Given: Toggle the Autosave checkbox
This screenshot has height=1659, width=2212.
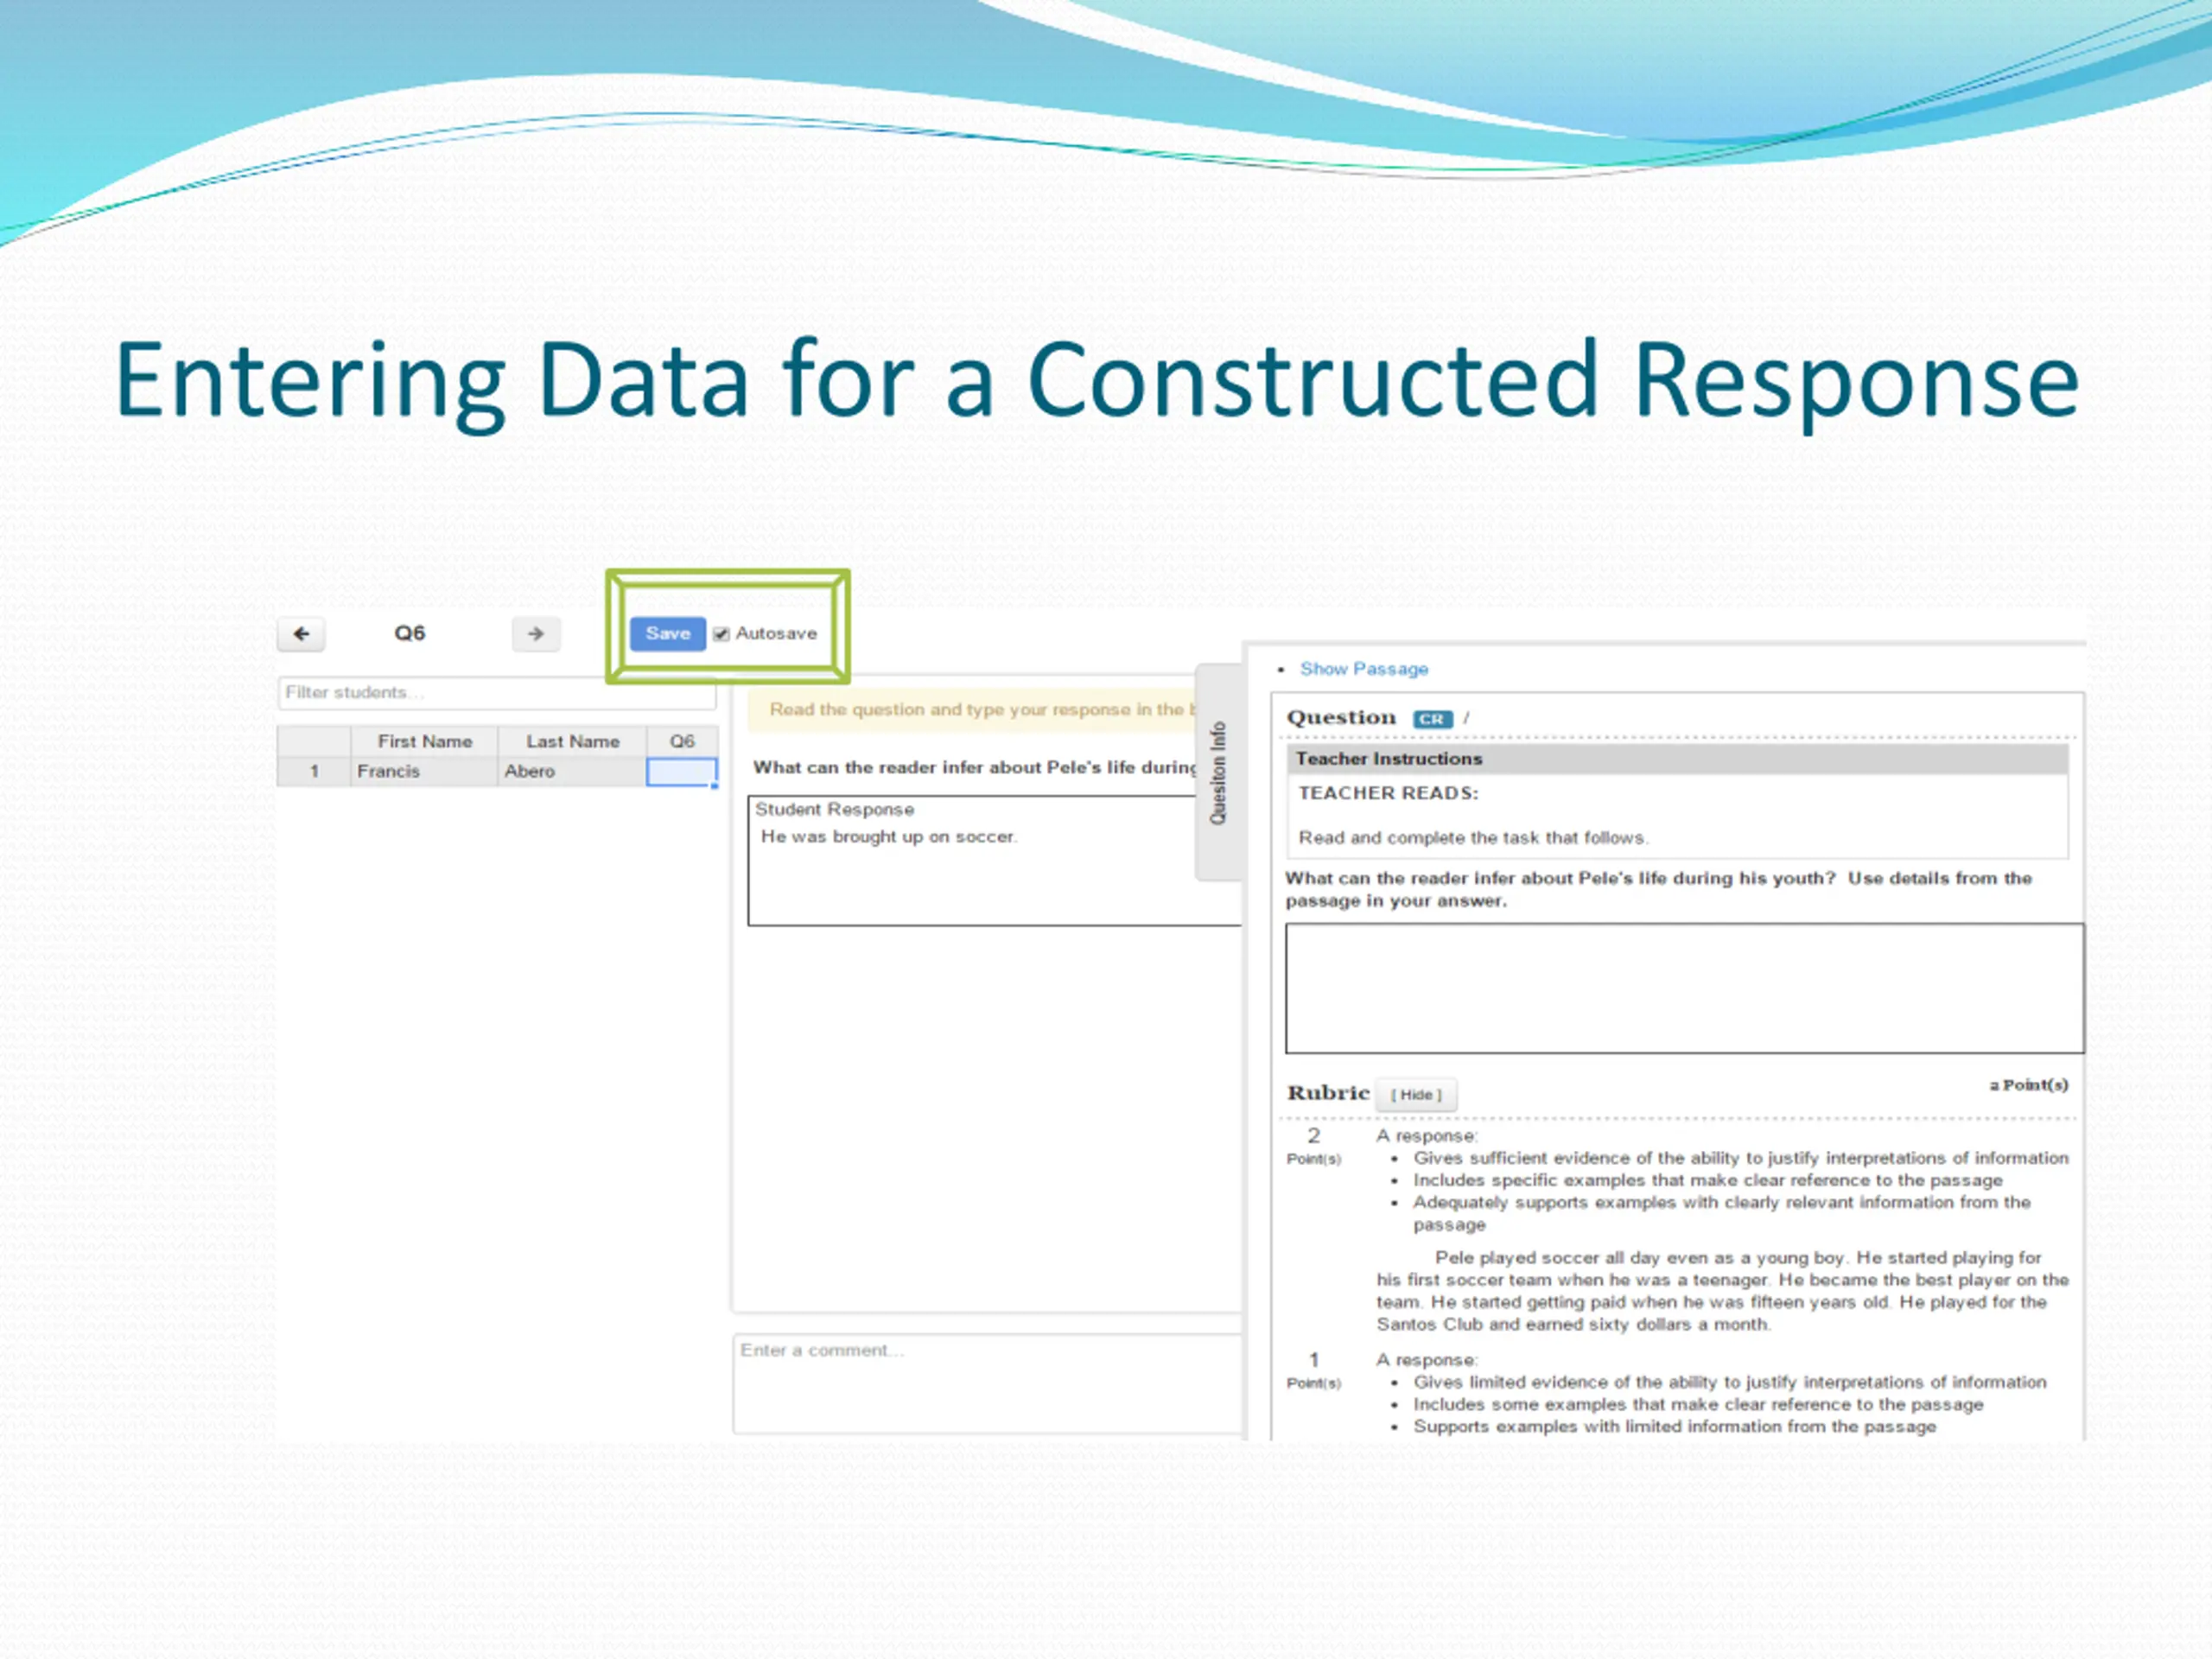Looking at the screenshot, I should (721, 634).
